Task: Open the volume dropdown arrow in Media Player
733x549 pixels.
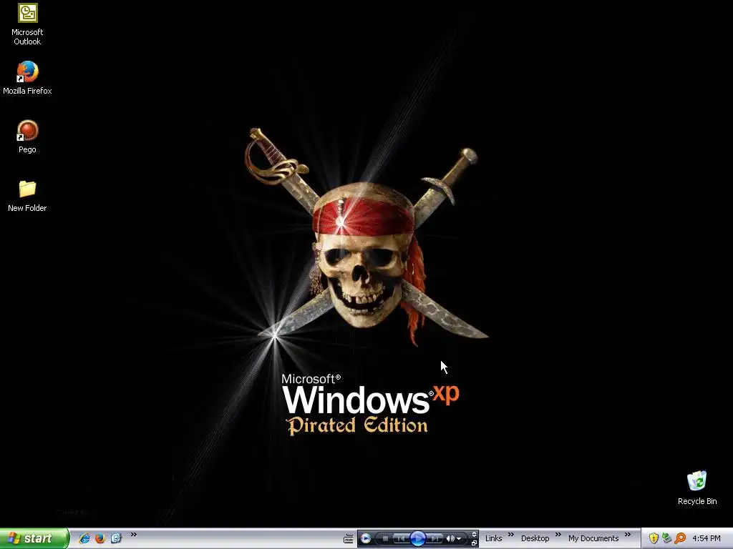Action: click(x=459, y=539)
